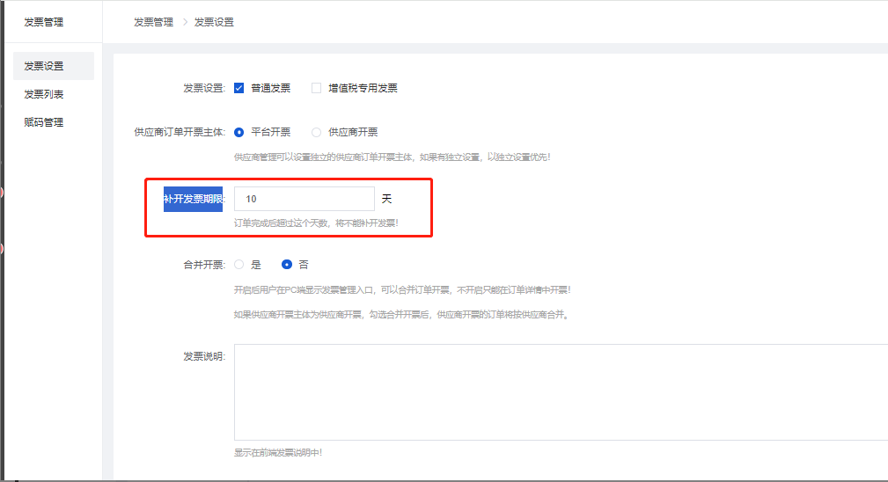Open 发票设置 in the left sidebar
This screenshot has width=888, height=482.
point(44,66)
